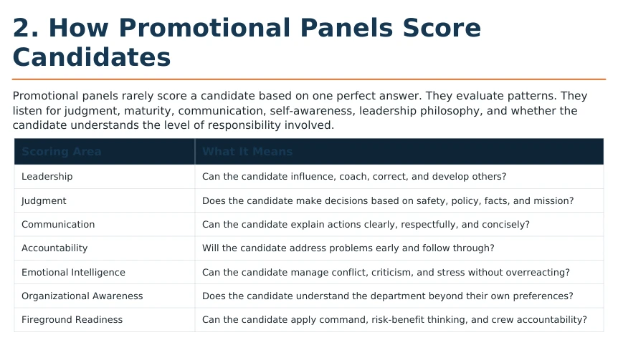618x340 pixels.
Task: Click the description about safety, policy, facts, mission
Action: pos(388,200)
